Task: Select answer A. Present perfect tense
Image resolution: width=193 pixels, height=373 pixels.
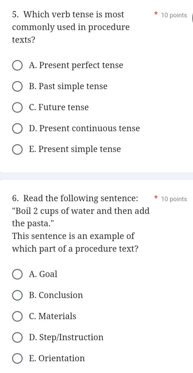Action: [18, 65]
